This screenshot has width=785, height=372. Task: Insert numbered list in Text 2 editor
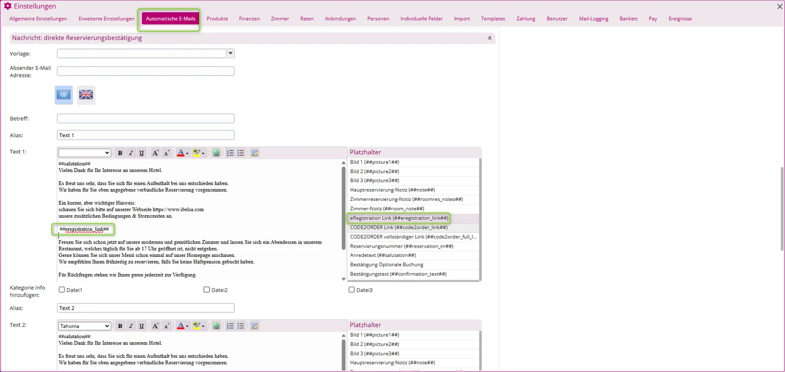click(x=230, y=326)
